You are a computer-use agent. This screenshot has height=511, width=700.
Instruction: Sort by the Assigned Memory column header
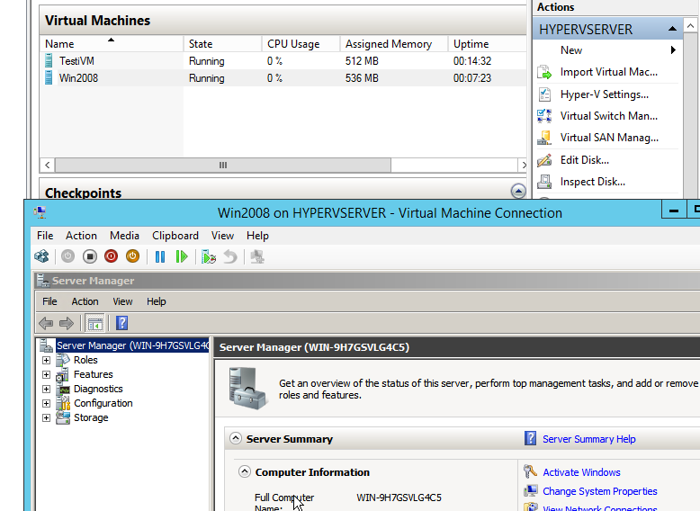point(394,44)
